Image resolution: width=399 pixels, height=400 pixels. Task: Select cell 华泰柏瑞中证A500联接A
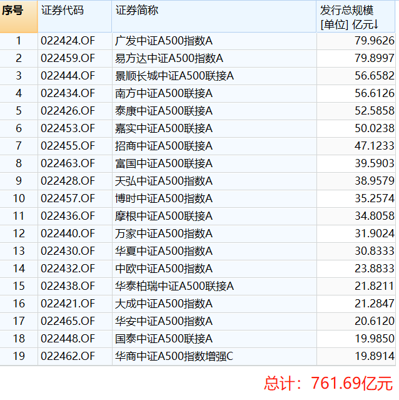click(x=214, y=286)
